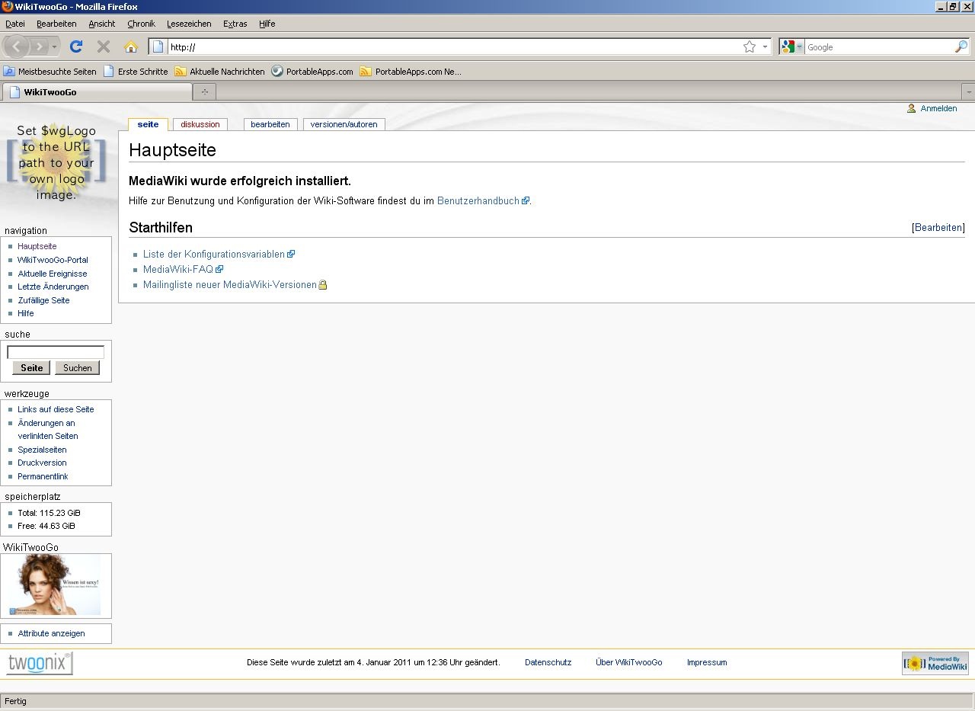The image size is (975, 711).
Task: Open the list all tabs dropdown
Action: [969, 92]
